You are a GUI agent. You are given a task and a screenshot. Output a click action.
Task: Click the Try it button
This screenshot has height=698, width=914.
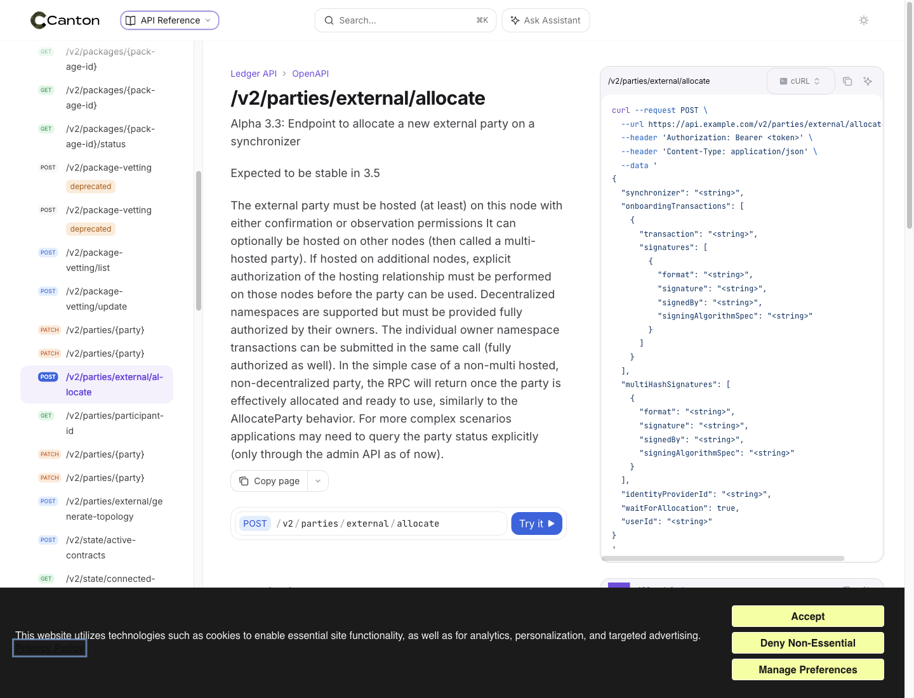tap(537, 523)
